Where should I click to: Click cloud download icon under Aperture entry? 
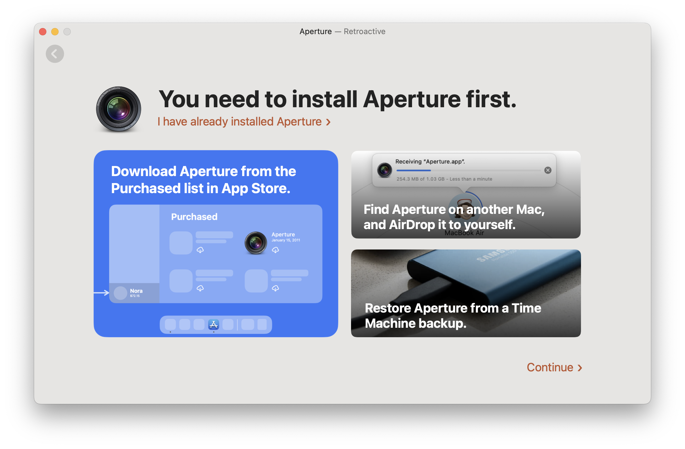275,250
